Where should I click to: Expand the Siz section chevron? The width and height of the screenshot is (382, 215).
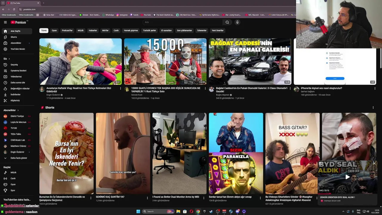9,59
